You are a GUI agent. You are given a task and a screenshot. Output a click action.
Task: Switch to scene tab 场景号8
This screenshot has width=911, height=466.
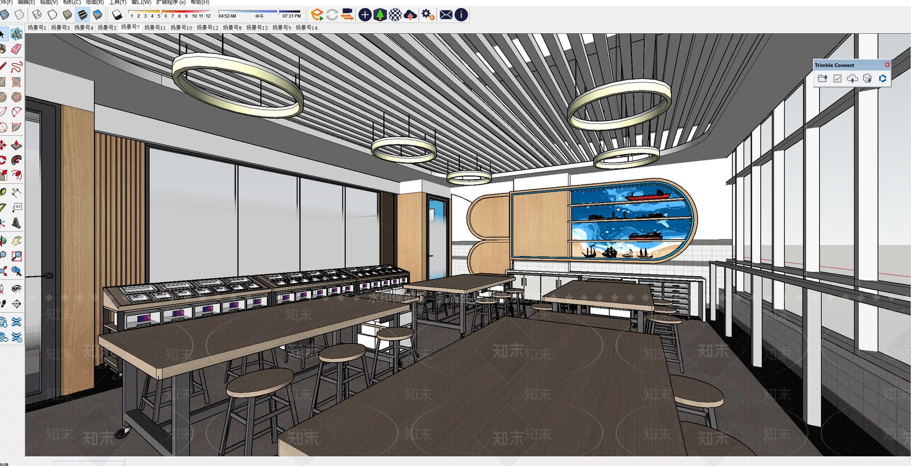pos(232,27)
